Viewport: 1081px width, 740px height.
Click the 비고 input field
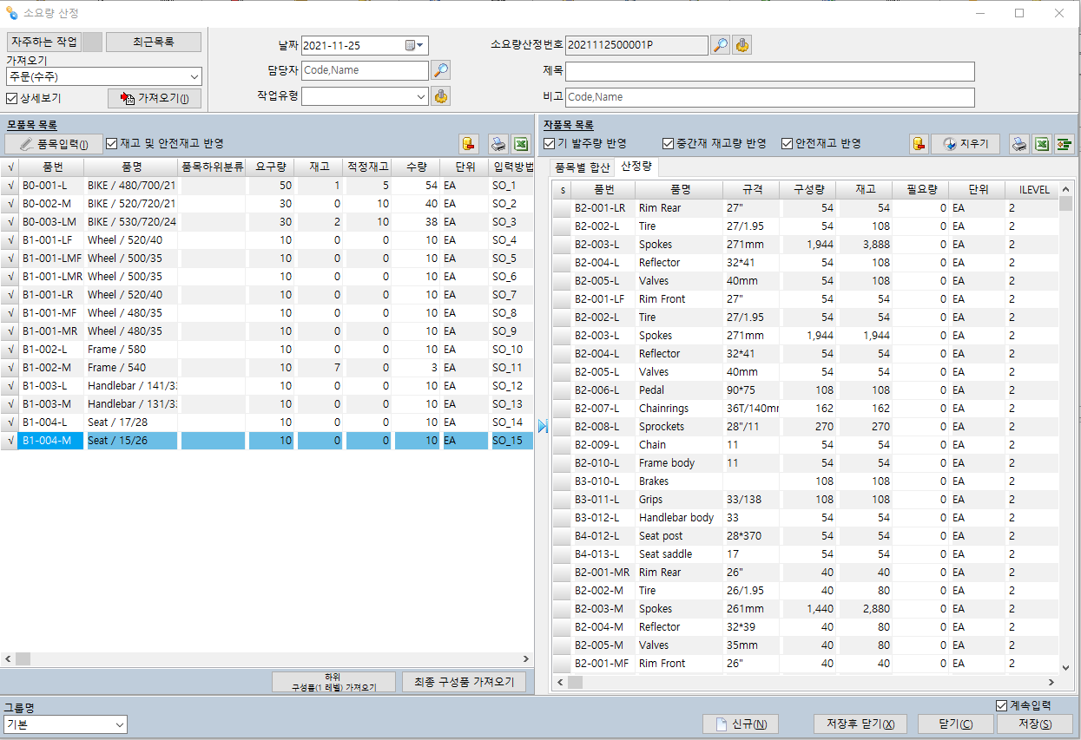[769, 97]
